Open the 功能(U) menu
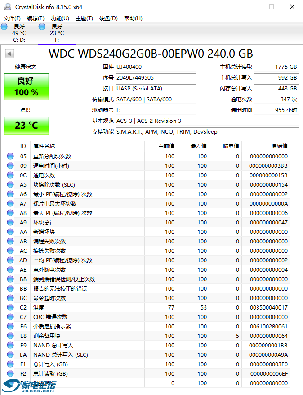This screenshot has height=395, width=303. click(60, 18)
